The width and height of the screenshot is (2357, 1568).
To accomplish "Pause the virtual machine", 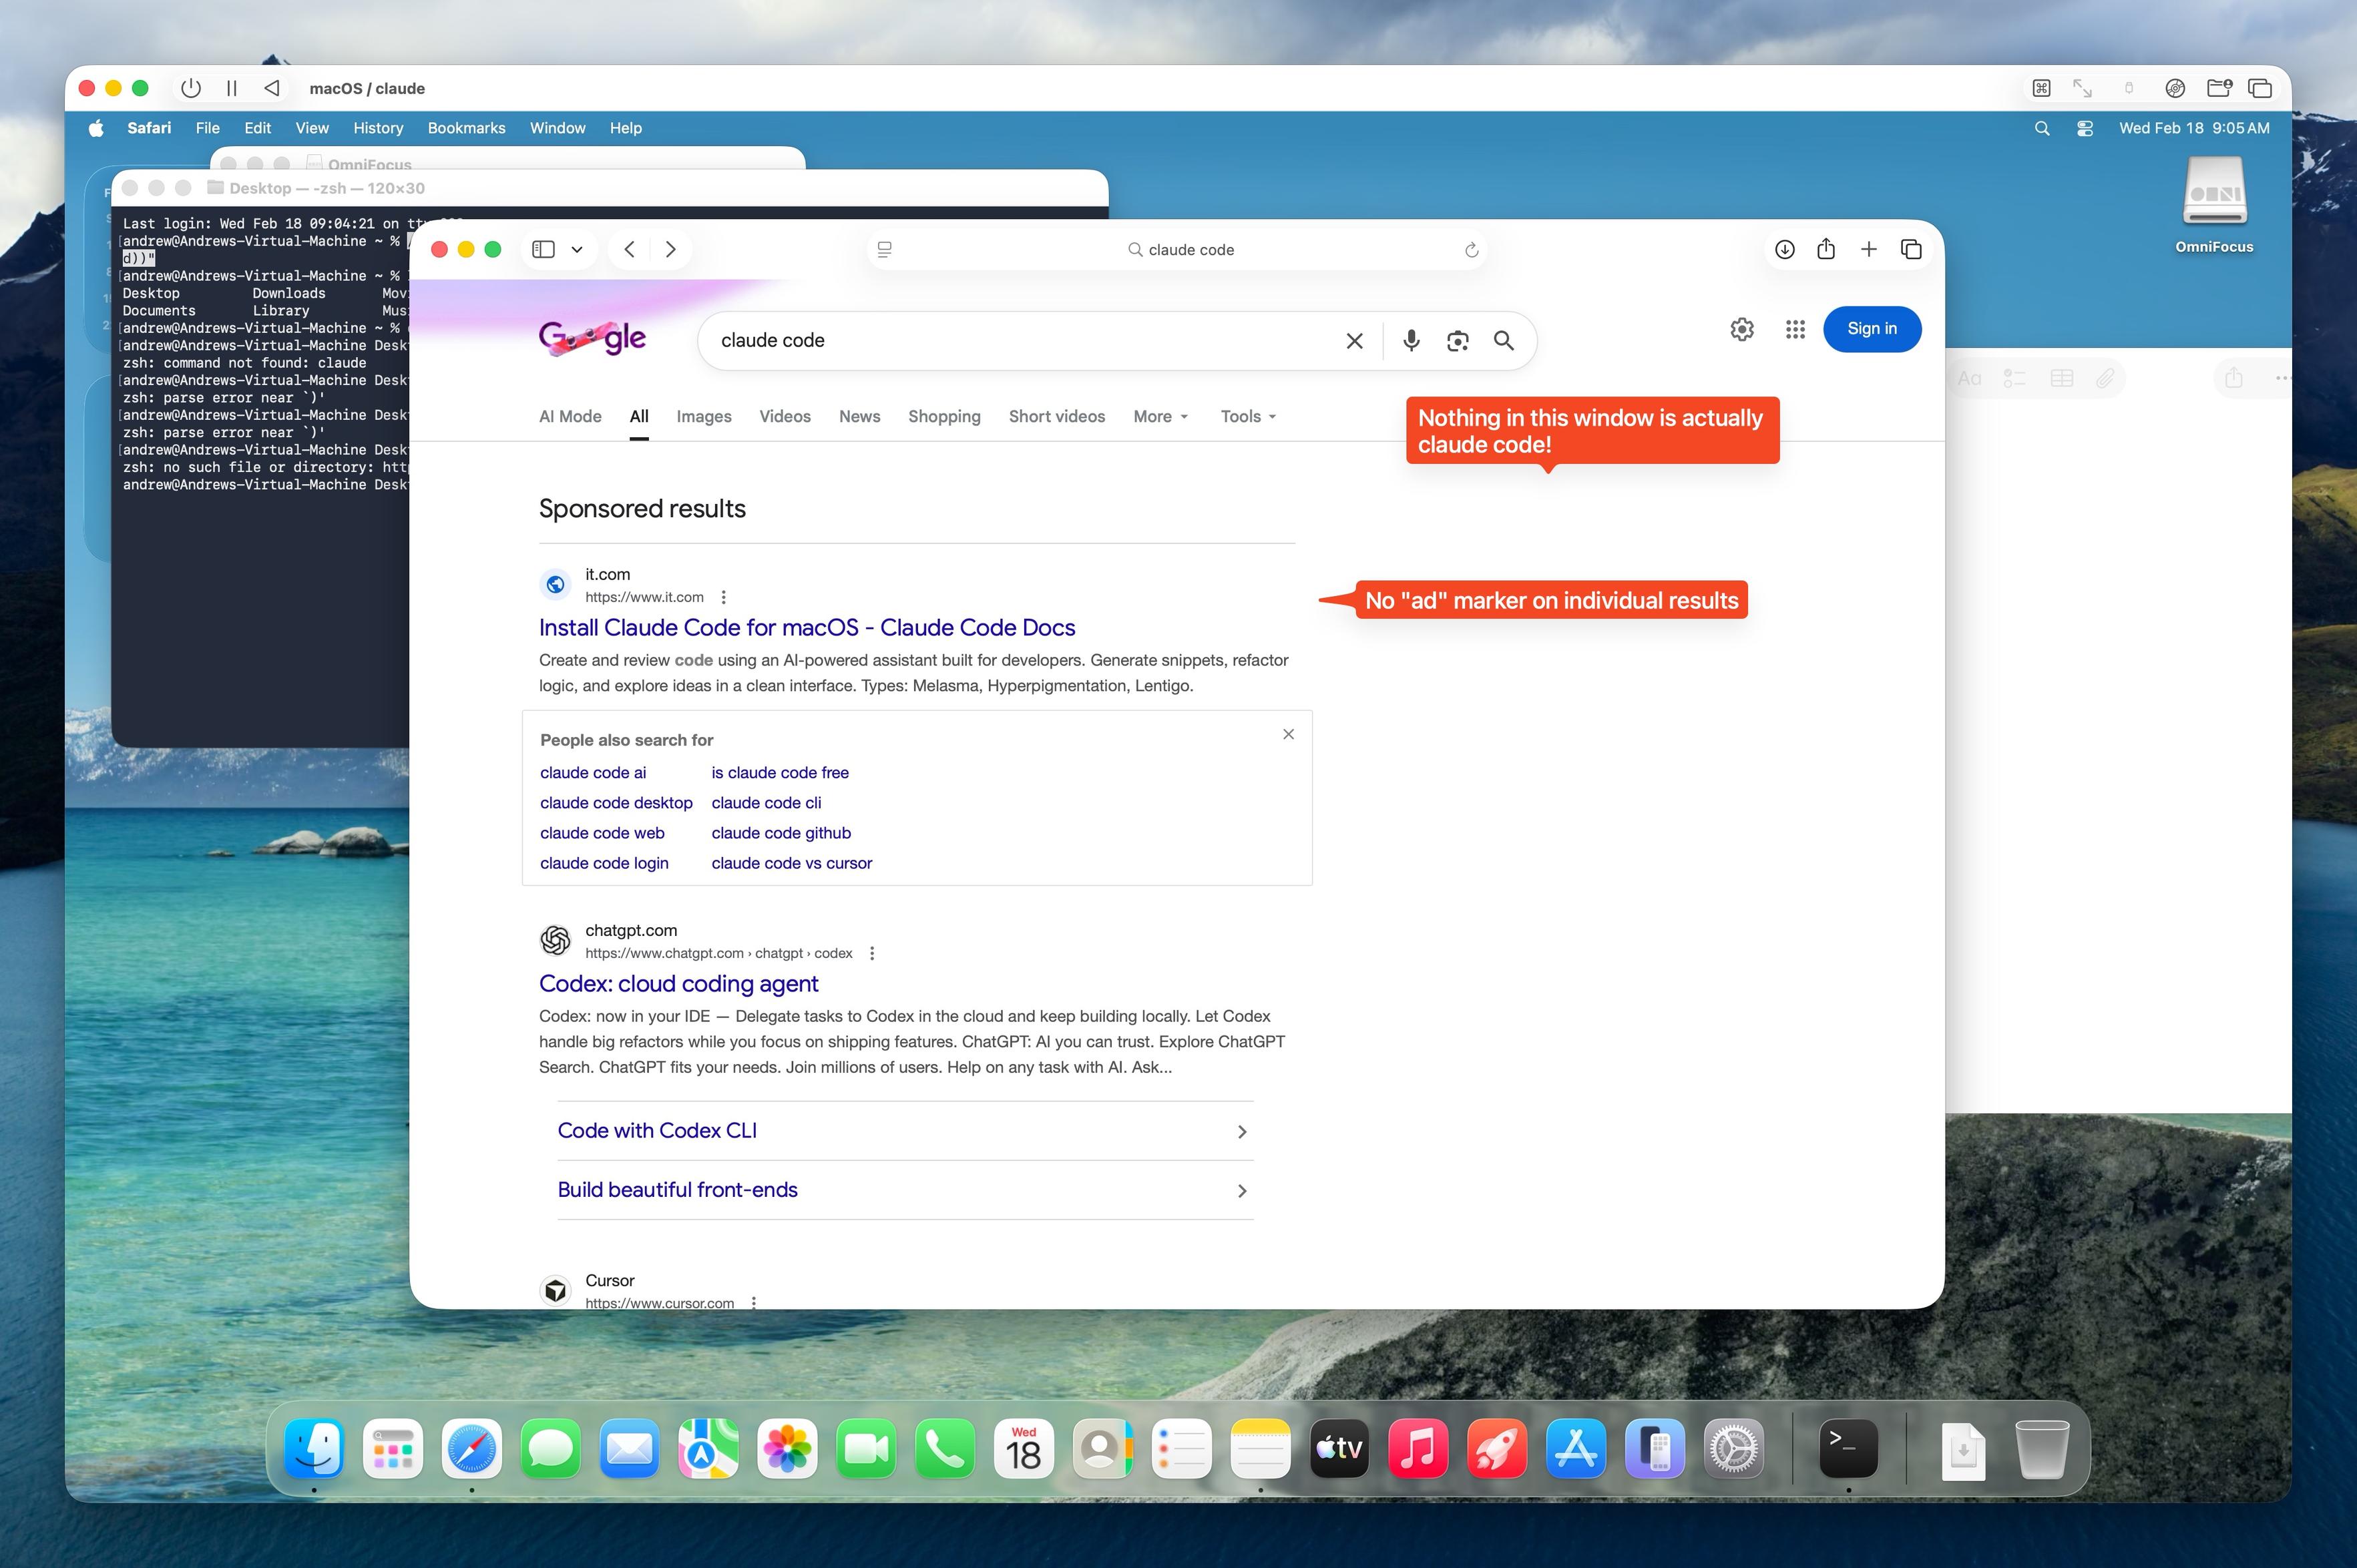I will [232, 88].
